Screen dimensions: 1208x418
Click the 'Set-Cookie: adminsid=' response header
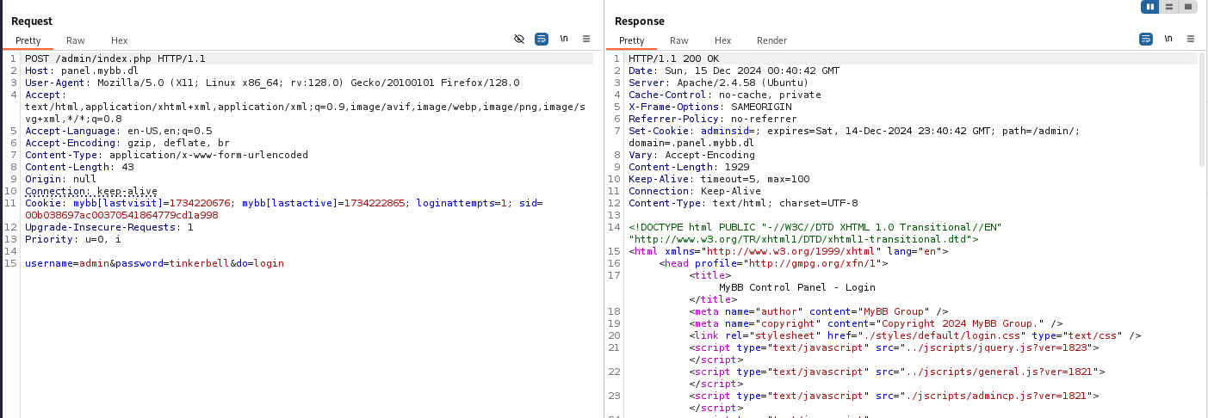point(854,137)
